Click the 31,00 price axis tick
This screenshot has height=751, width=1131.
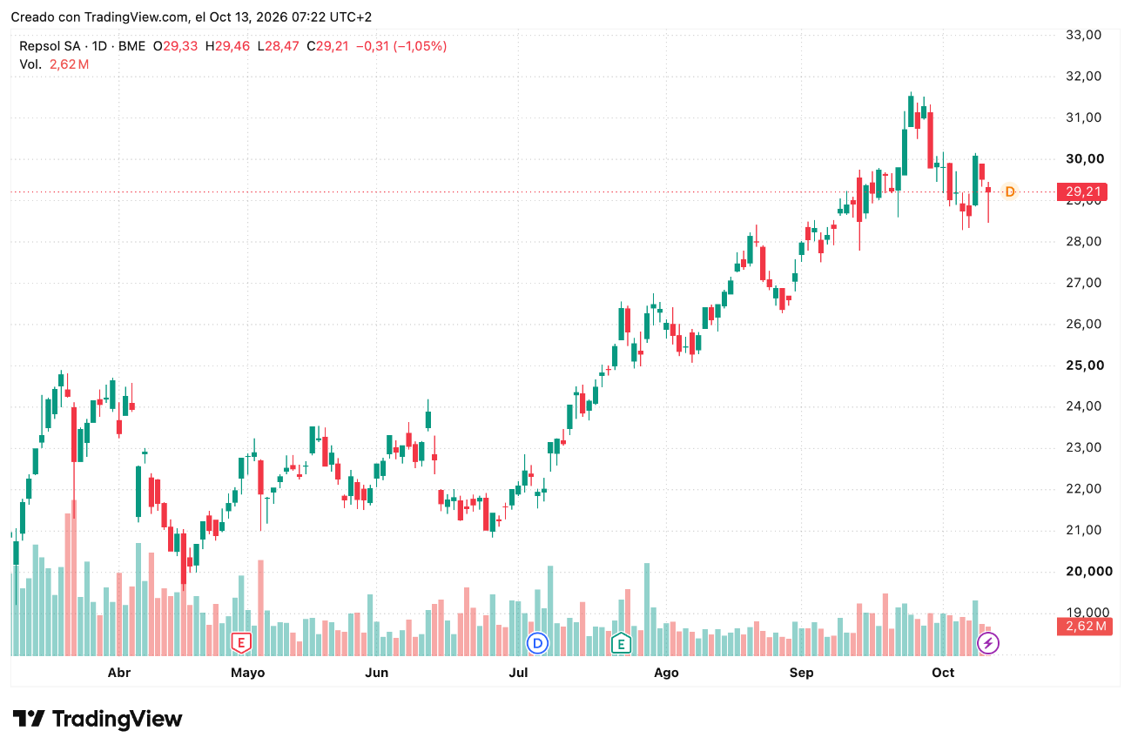1084,117
